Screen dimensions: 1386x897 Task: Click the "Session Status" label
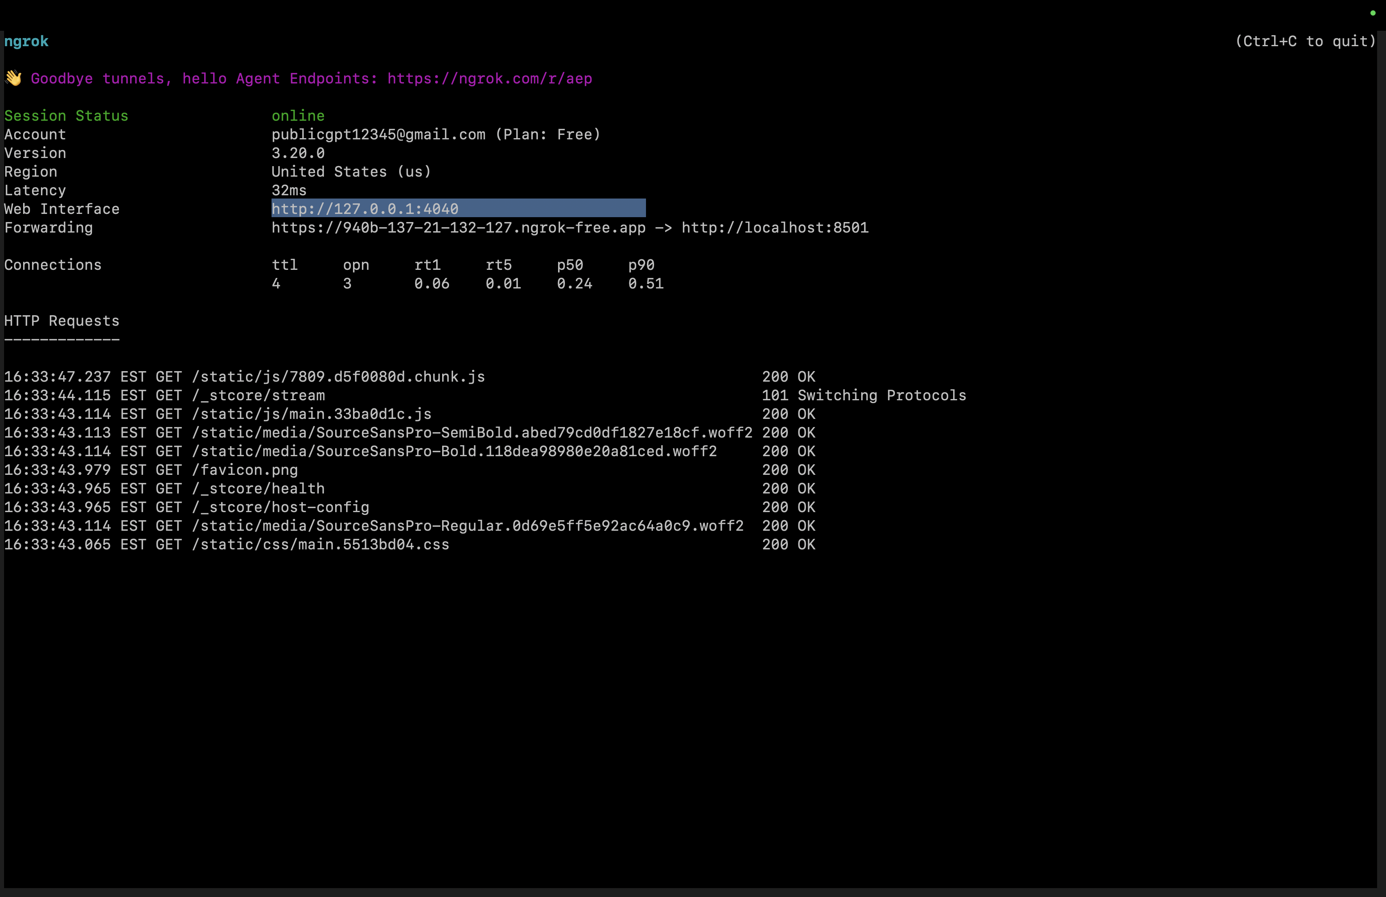tap(66, 116)
